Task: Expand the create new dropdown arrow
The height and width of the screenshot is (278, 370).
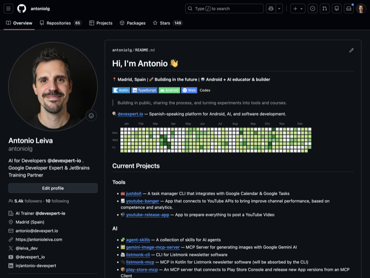Action: click(301, 8)
